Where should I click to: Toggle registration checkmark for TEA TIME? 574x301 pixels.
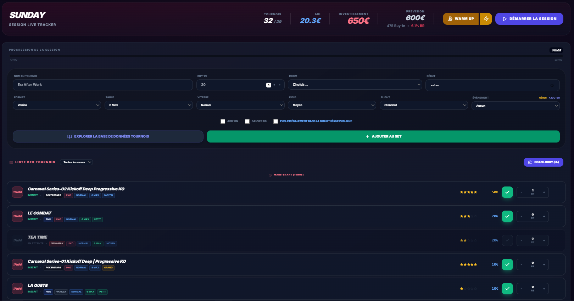[x=507, y=240]
